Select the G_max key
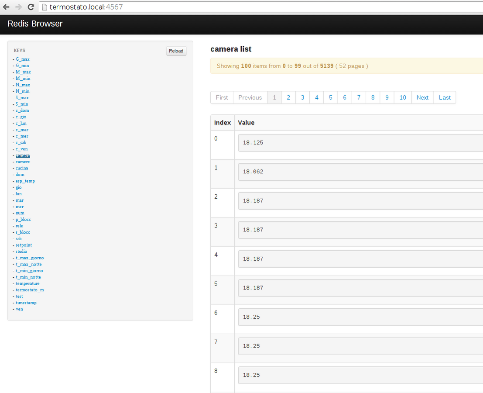Image resolution: width=483 pixels, height=393 pixels. 23,59
